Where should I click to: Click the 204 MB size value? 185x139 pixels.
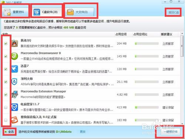point(122,44)
